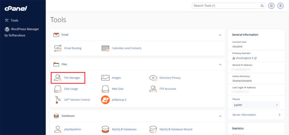The height and width of the screenshot is (135, 289).
Task: Open the Theme jupiter dropdown
Action: coord(256,105)
